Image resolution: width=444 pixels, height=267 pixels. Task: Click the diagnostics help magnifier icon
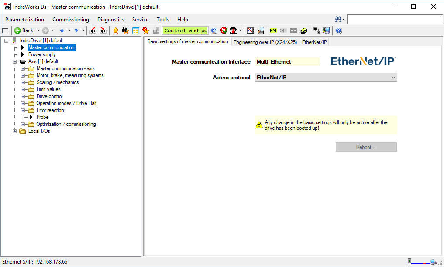click(214, 30)
